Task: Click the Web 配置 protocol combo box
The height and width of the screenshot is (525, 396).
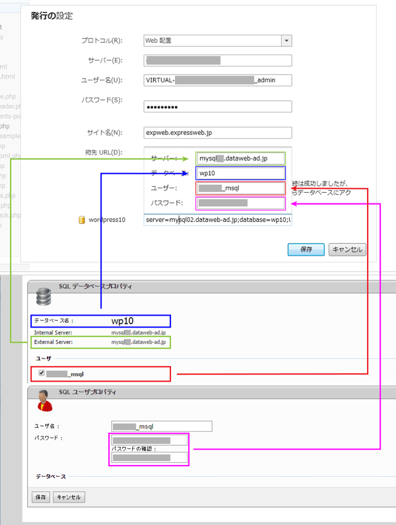Action: [212, 40]
